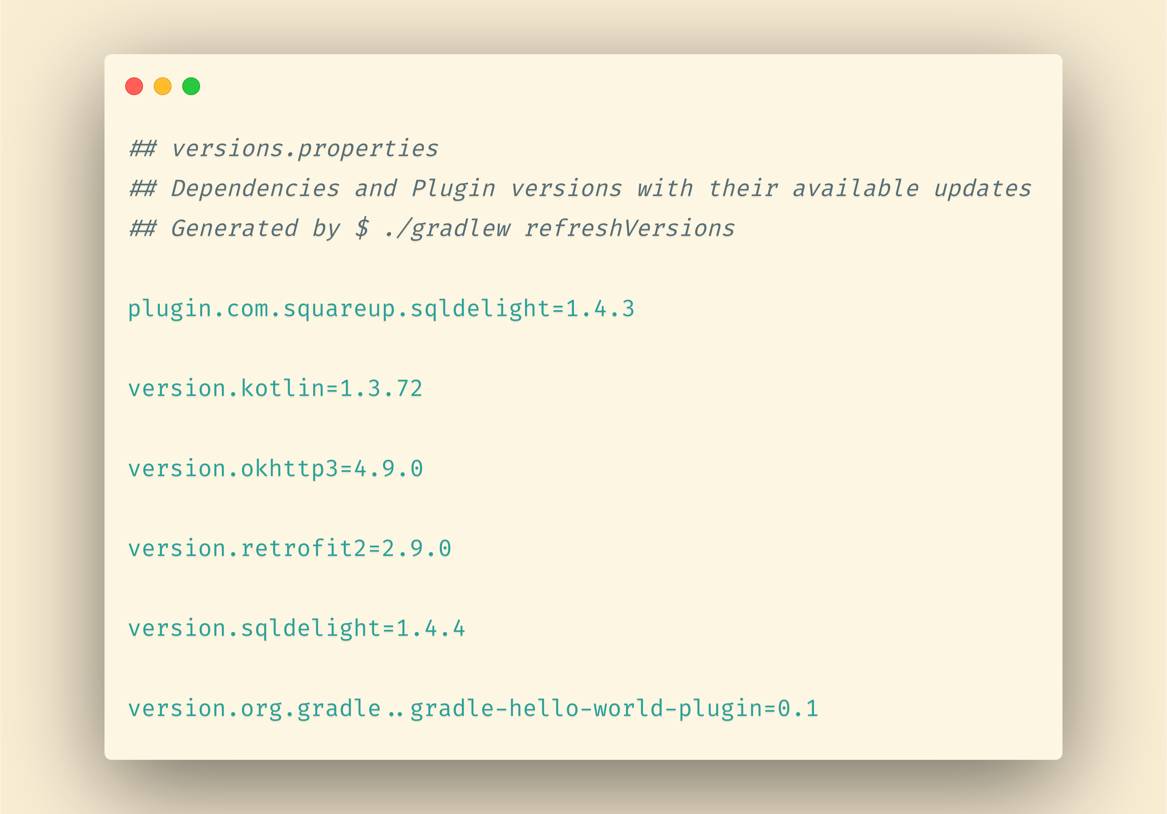Click the 1.4.3 sqldelight plugin version value
The image size is (1167, 814).
(600, 309)
